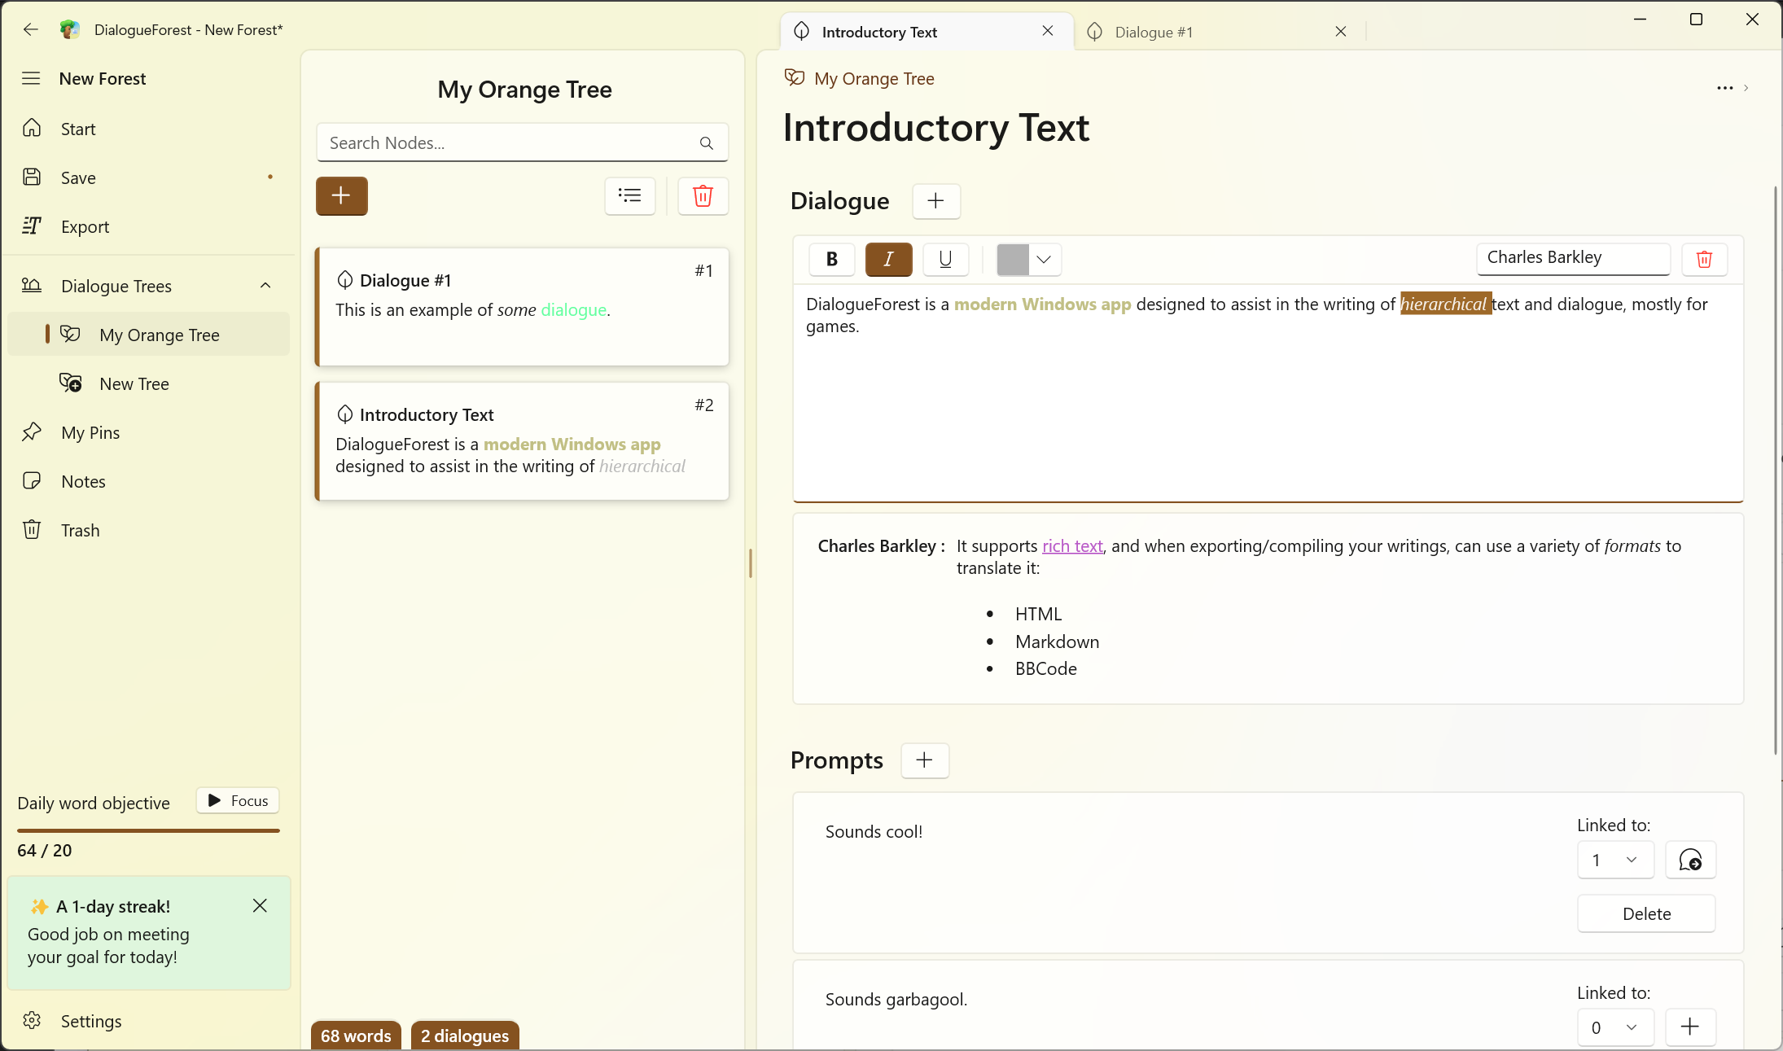Switch to the Dialogue #1 tab

point(1154,32)
